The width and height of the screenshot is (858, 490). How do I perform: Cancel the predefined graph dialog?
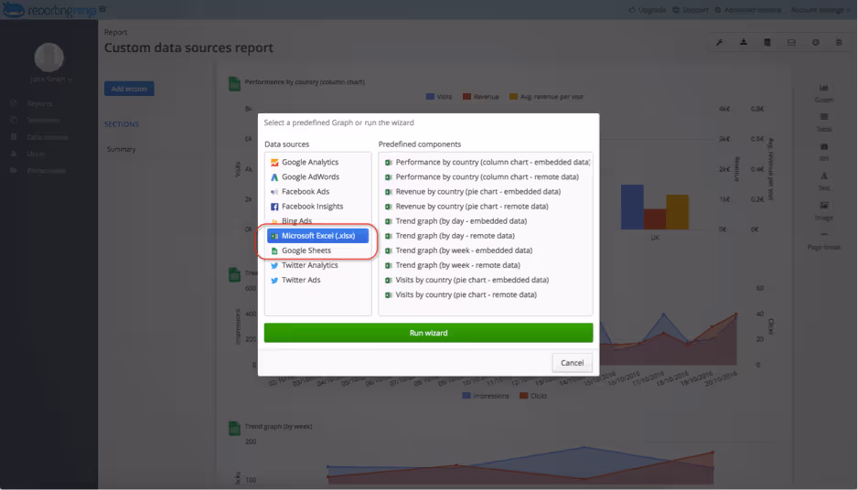(x=573, y=363)
